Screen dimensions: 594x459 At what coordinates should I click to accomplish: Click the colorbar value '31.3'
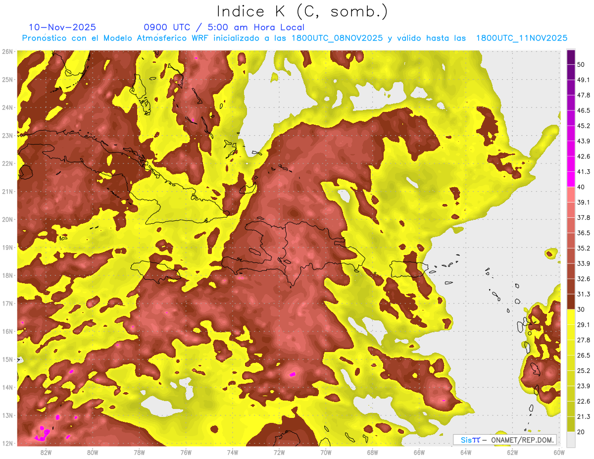click(x=583, y=294)
